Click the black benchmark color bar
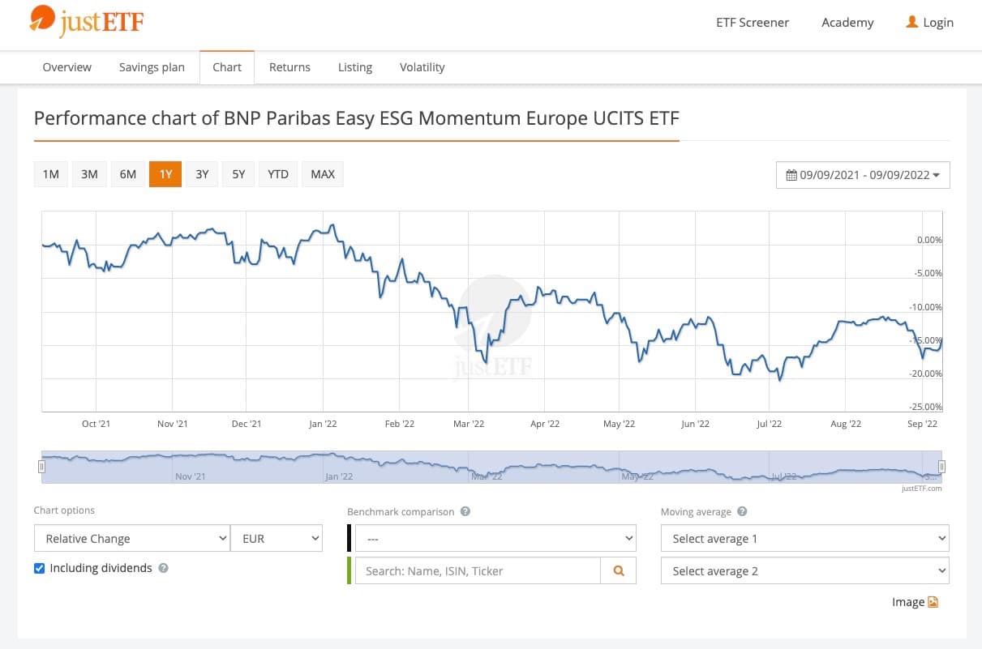The height and width of the screenshot is (649, 982). click(x=349, y=538)
